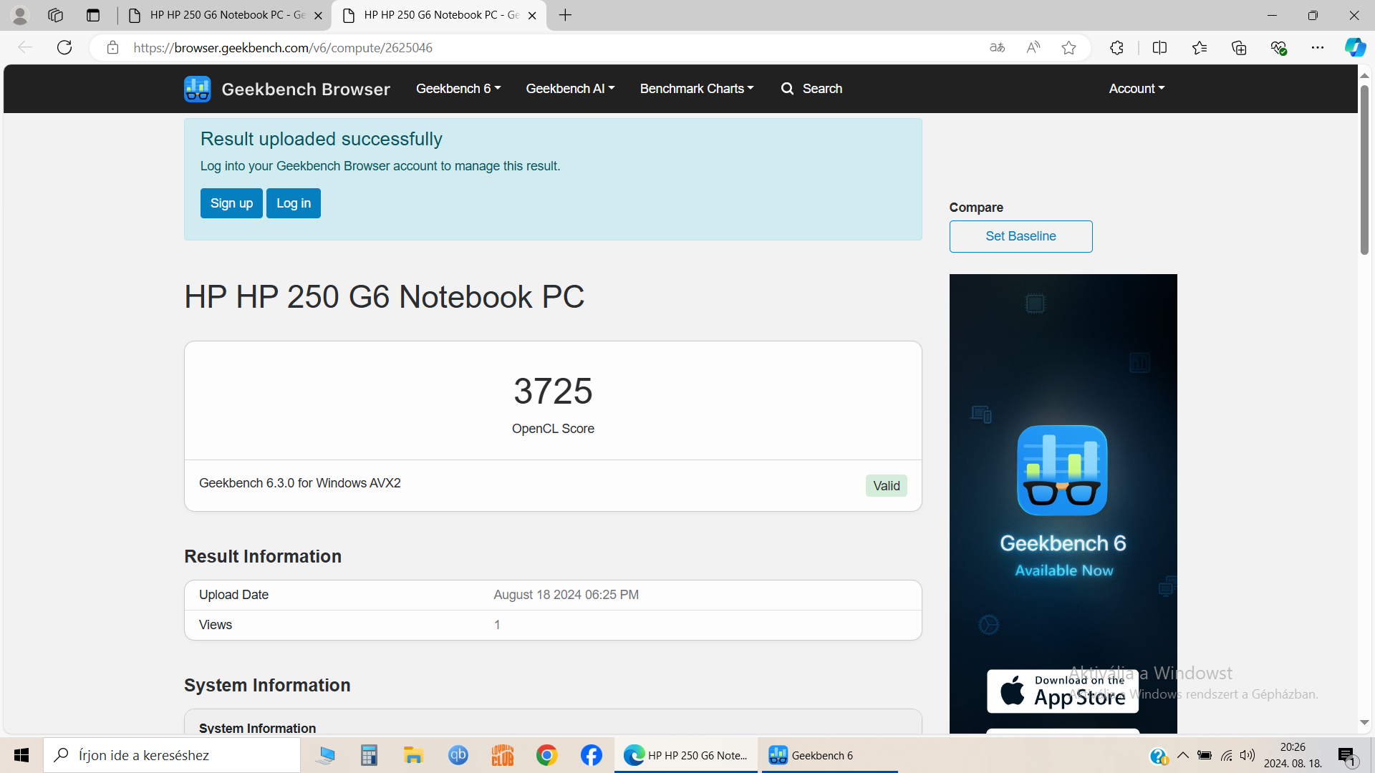Image resolution: width=1375 pixels, height=773 pixels.
Task: Open Calculator from the taskbar
Action: click(369, 755)
